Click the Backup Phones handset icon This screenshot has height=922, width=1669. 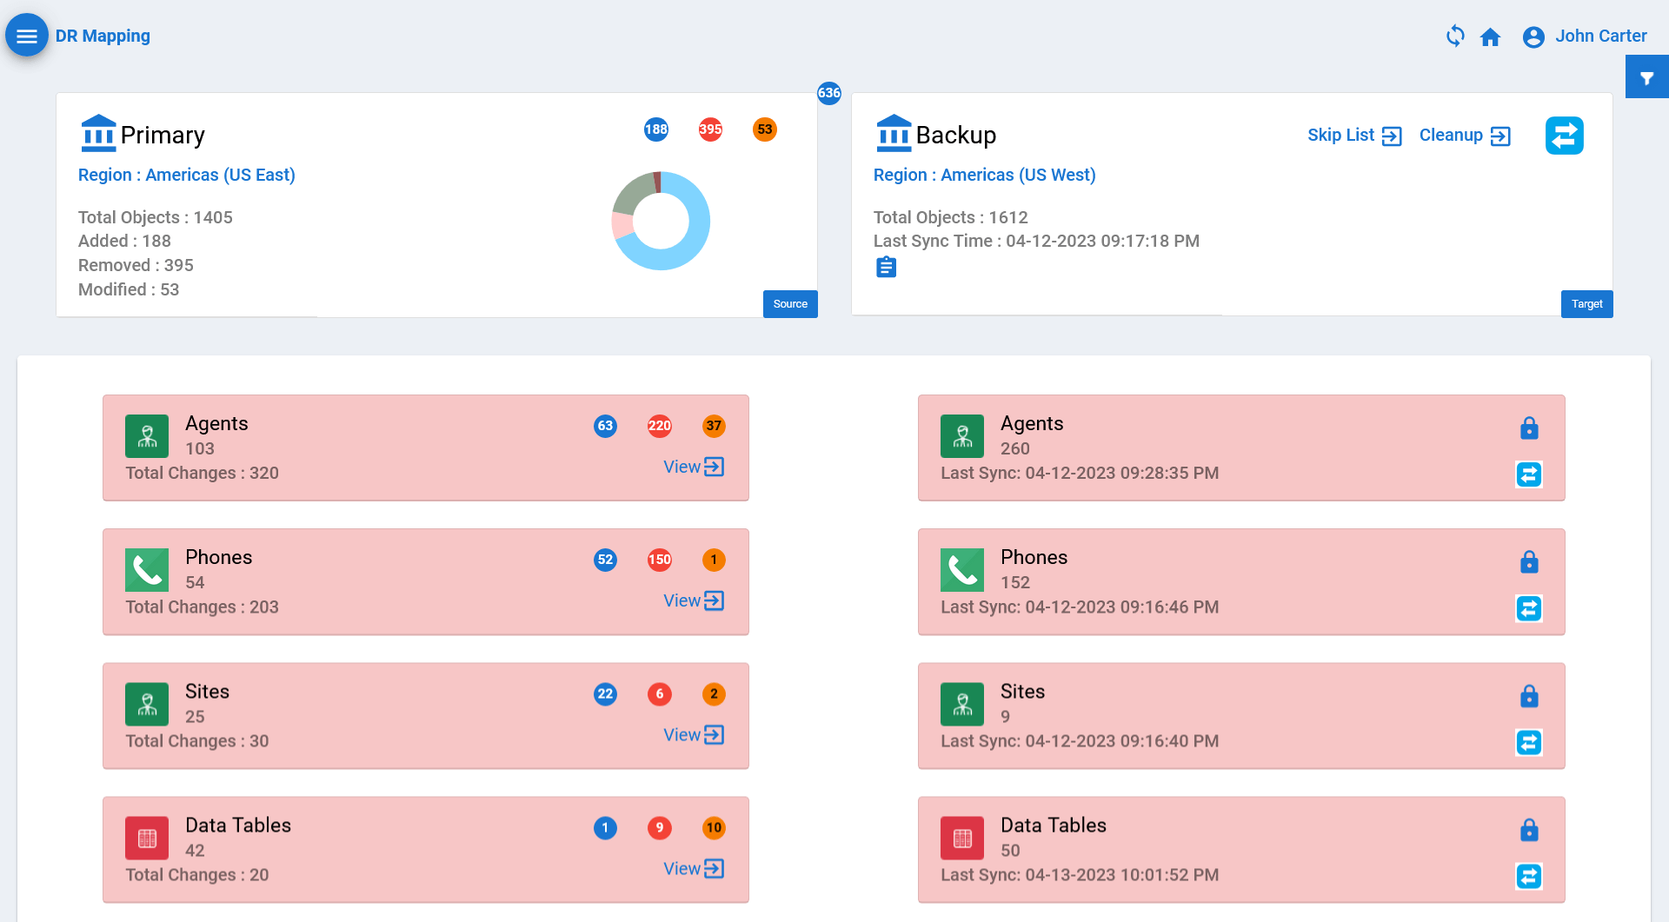(x=962, y=570)
